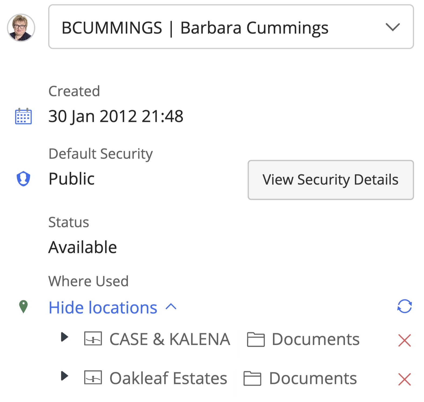Click the Public default security value
The image size is (424, 402).
[x=71, y=178]
